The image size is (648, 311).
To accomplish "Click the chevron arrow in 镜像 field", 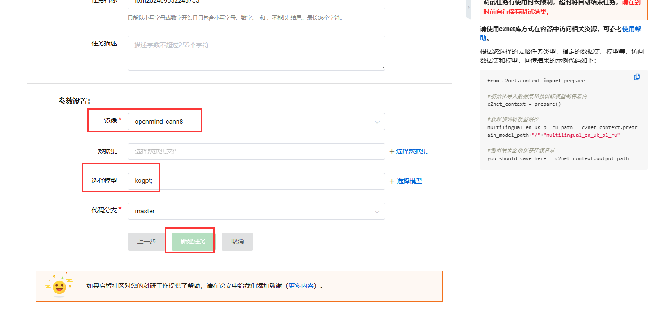I will coord(377,122).
